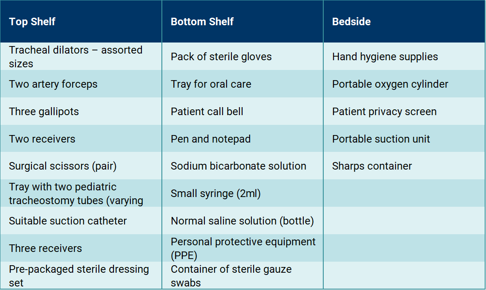Select the Suitable suction catheter cell
This screenshot has width=486, height=290.
[x=81, y=220]
